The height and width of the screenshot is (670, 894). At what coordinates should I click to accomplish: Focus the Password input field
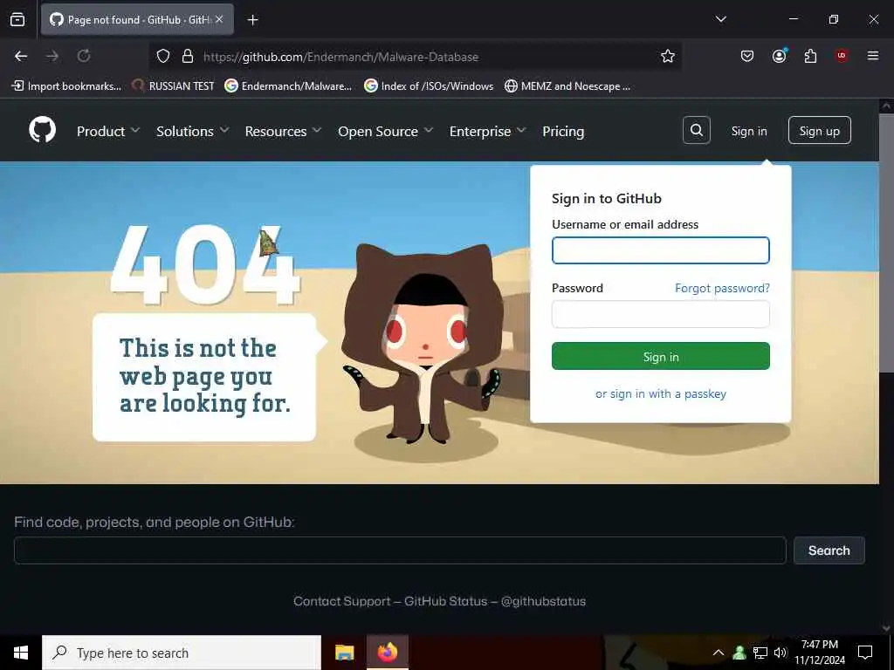coord(660,314)
